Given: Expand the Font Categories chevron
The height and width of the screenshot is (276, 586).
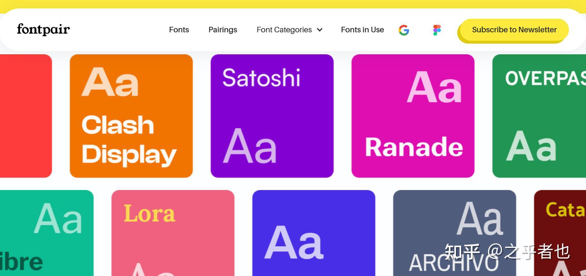Looking at the screenshot, I should pos(320,30).
